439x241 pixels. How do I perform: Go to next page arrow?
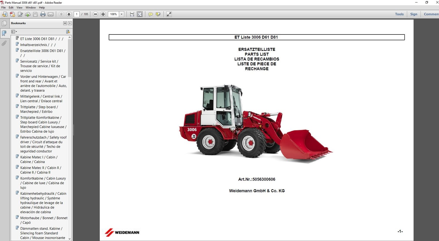tap(69, 14)
